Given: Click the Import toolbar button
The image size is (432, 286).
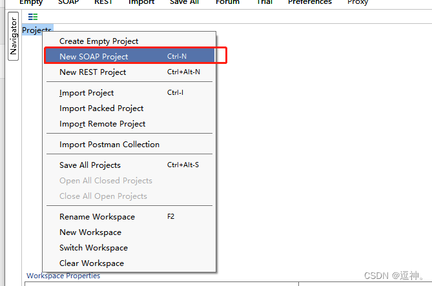Looking at the screenshot, I should click(141, 2).
